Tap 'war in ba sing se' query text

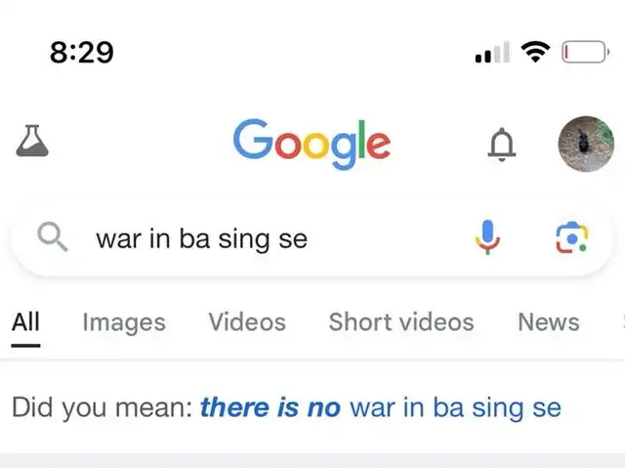point(202,239)
